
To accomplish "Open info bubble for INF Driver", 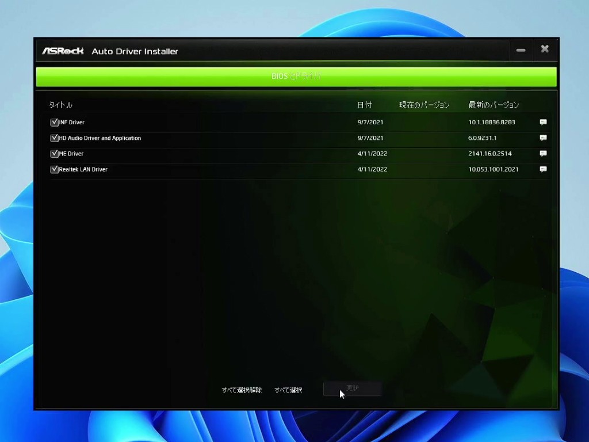I will [x=543, y=122].
